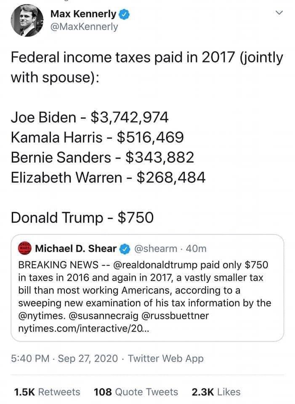Open Max Kennerly's profile picture
Image resolution: width=295 pixels, height=404 pixels.
(27, 20)
